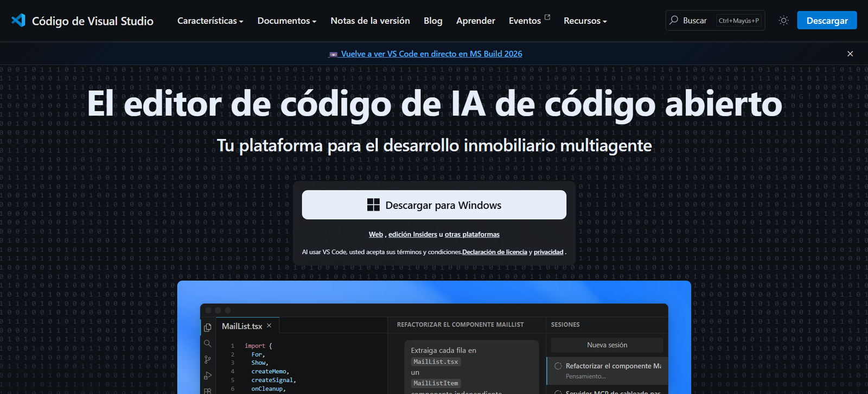
Task: Click the onCleanup line in the code editor
Action: [268, 389]
